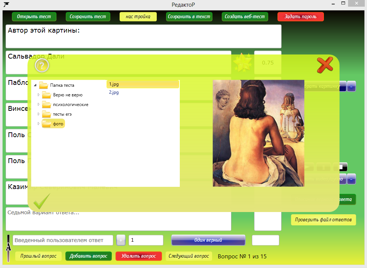Focus the question field 'Автор этой картины:'

143,36
